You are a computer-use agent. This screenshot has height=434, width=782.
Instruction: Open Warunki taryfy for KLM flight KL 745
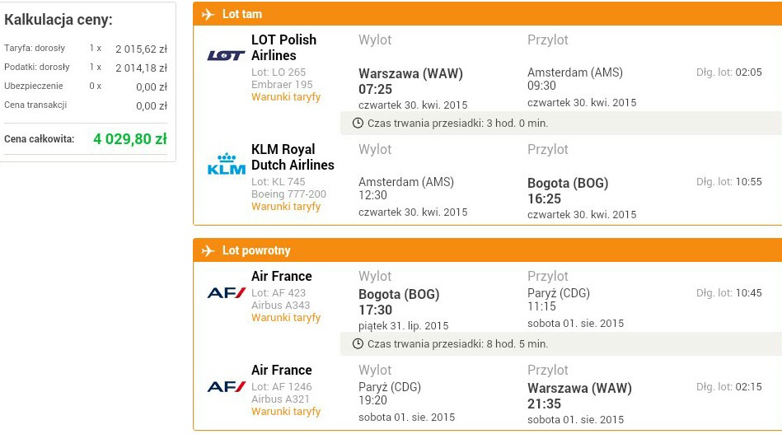point(286,207)
